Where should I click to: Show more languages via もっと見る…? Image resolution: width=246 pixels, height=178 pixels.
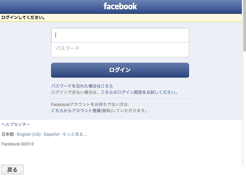75,134
